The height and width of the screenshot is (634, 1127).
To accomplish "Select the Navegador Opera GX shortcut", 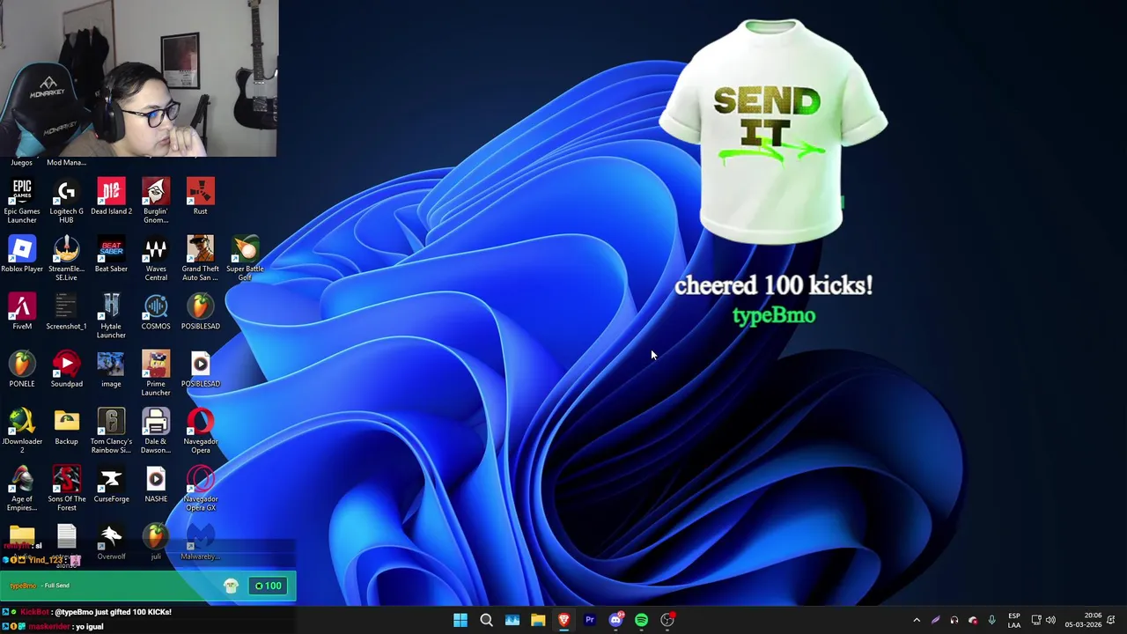I will (200, 488).
